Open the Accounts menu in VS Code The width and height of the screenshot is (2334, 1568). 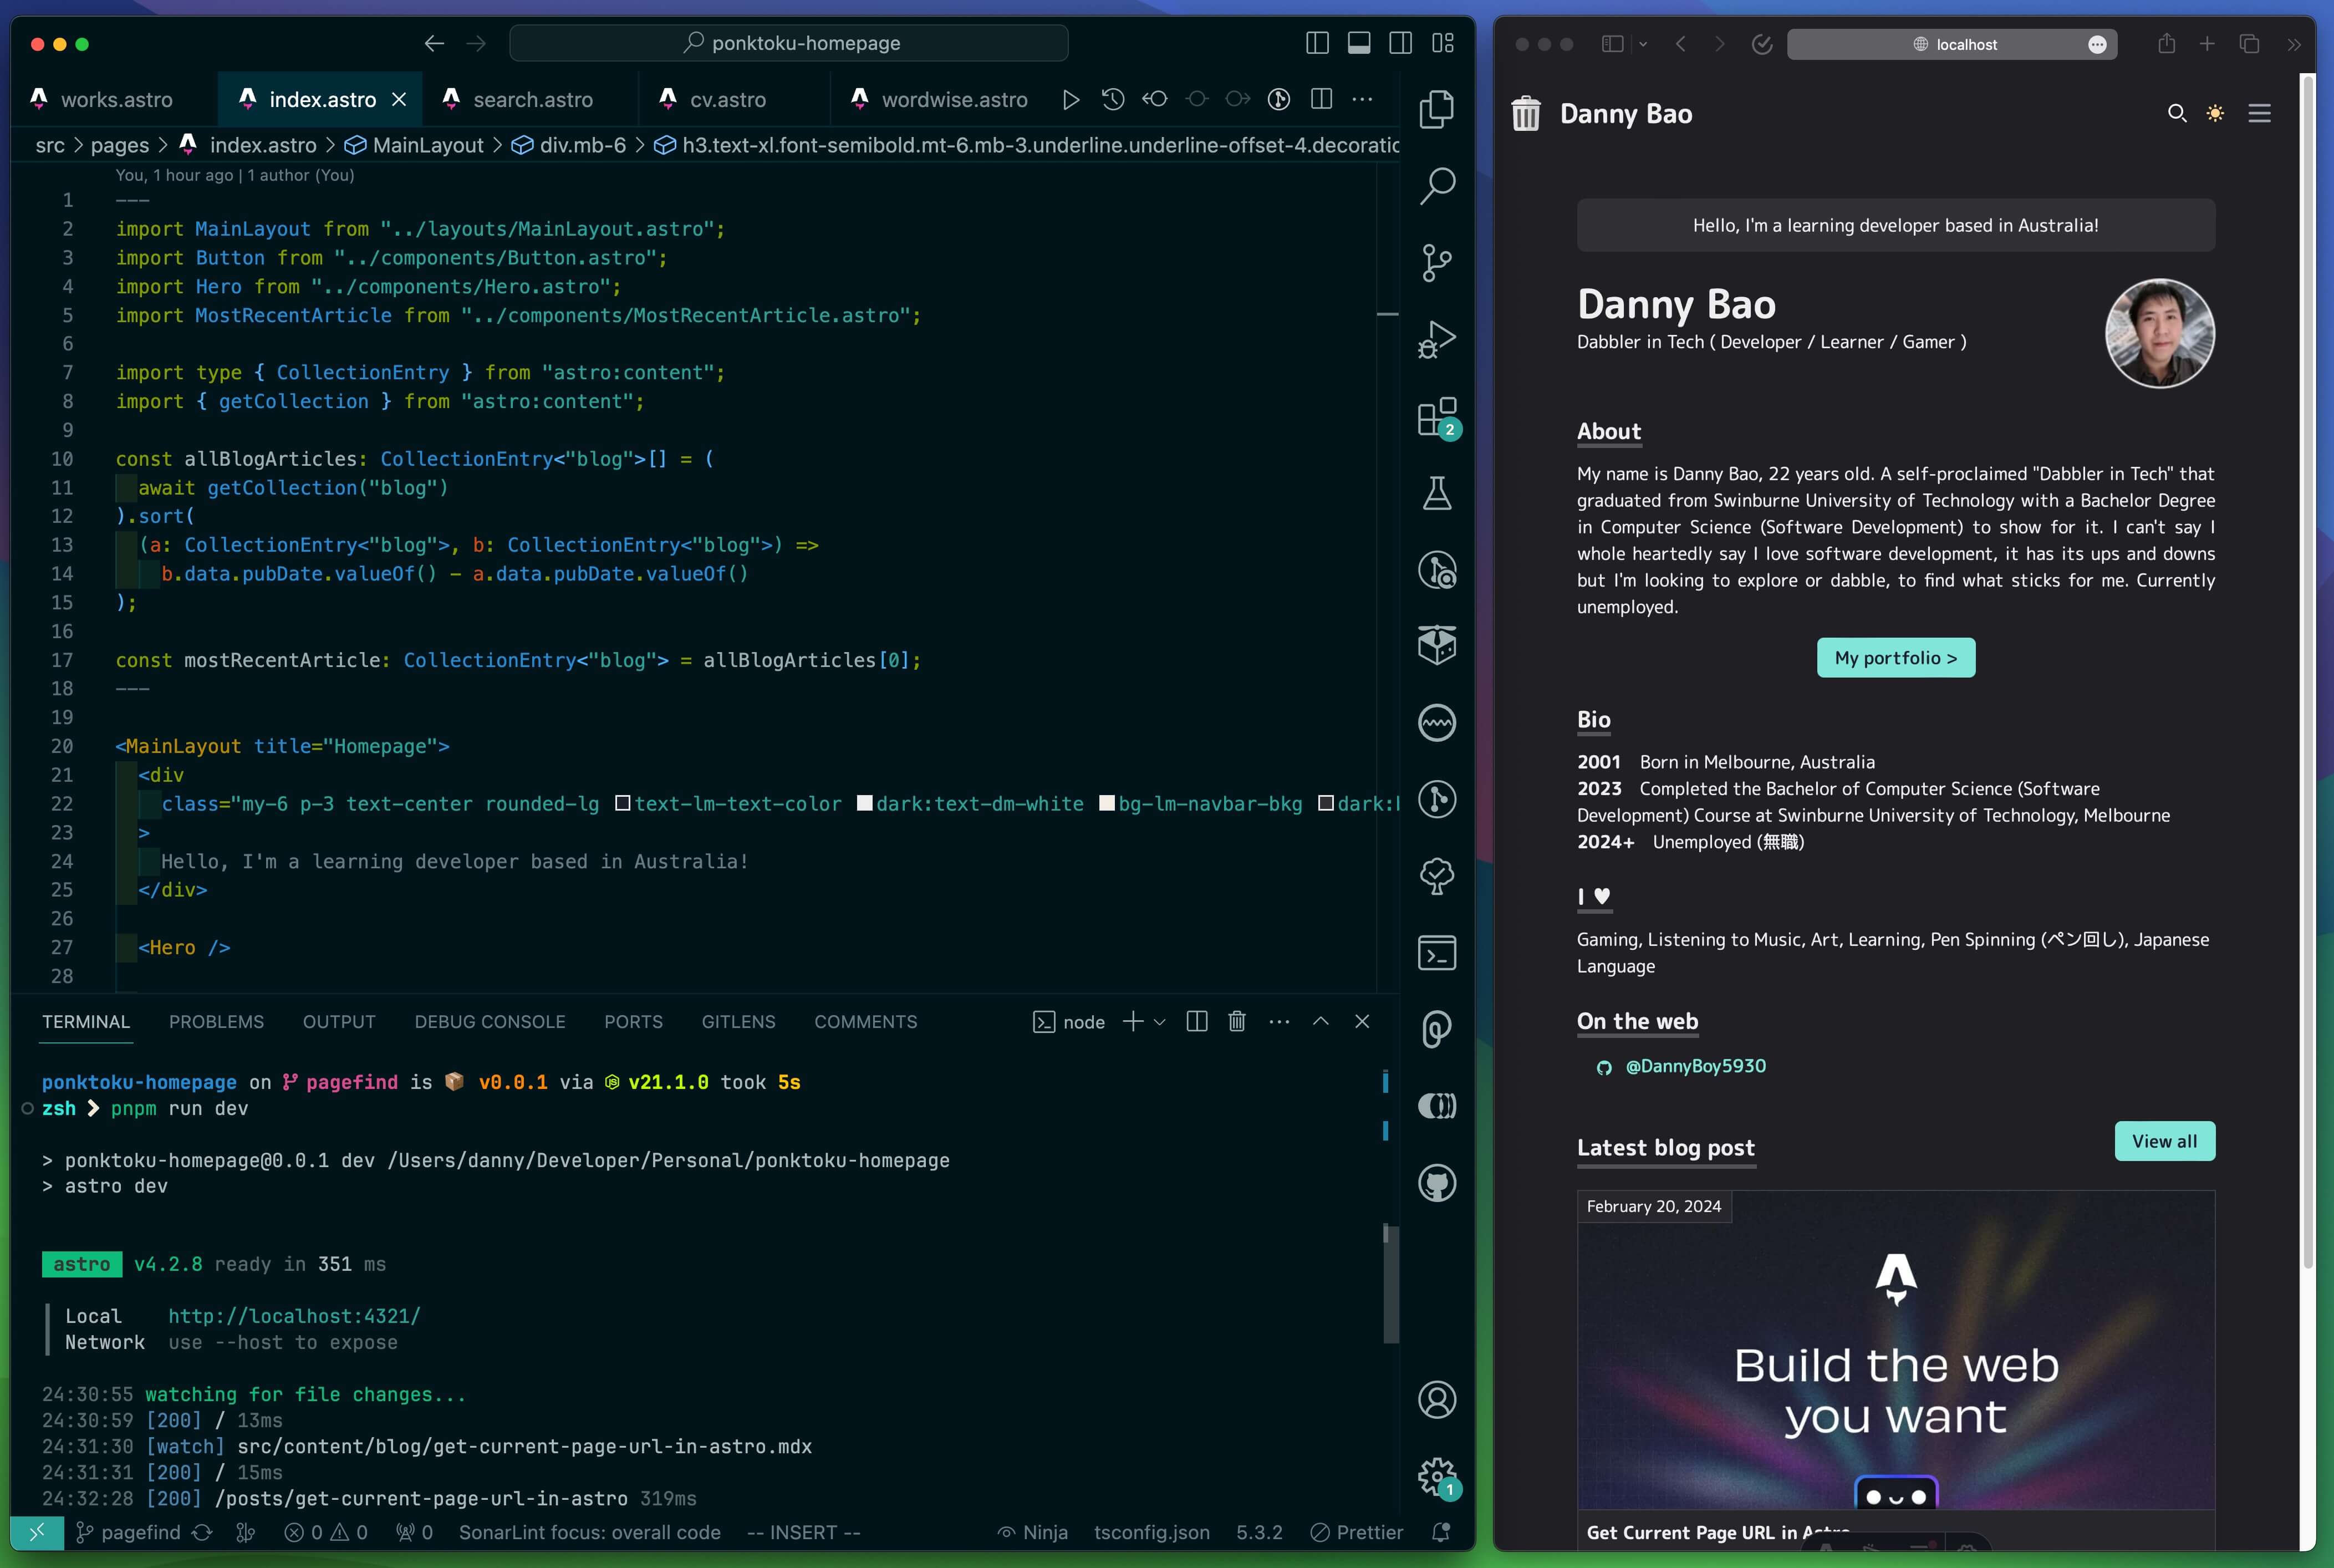pos(1436,1399)
